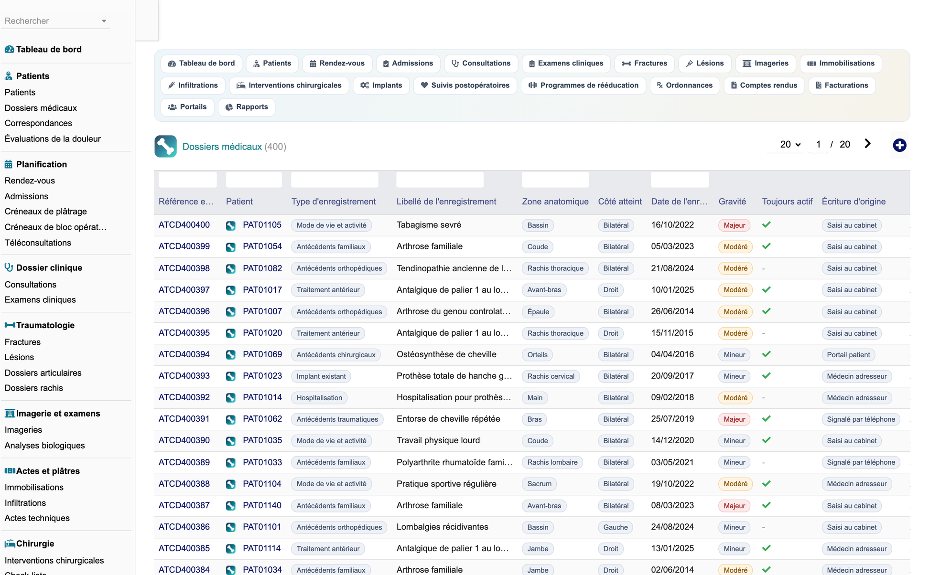The height and width of the screenshot is (575, 930).
Task: Open Dossiers articulaires in sidebar
Action: point(43,373)
